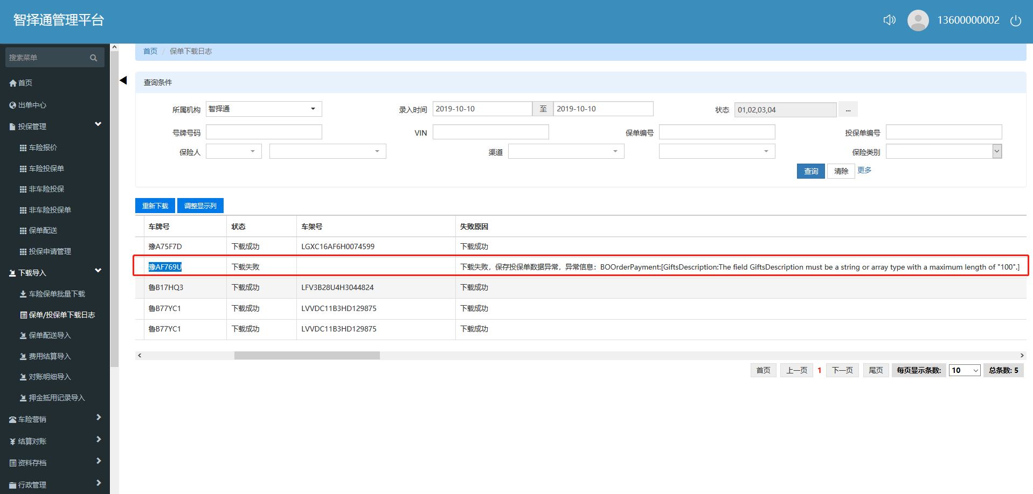Click the 查询 search button
1033x494 pixels.
click(x=810, y=171)
